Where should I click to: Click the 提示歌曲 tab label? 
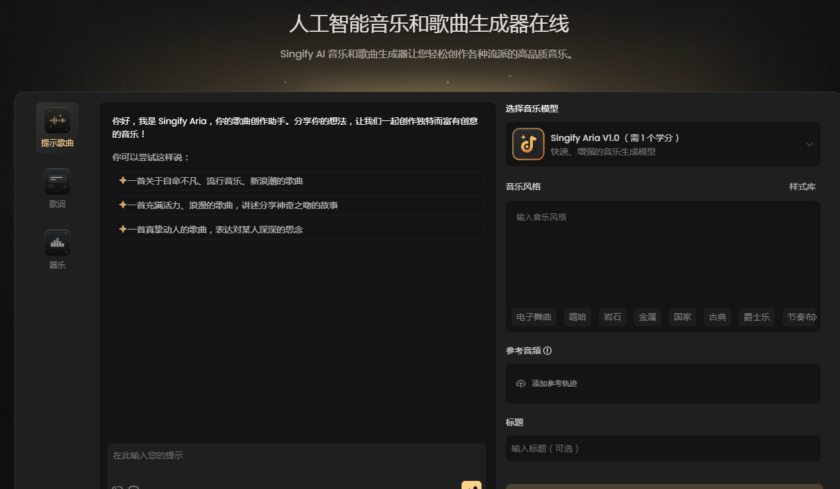[x=57, y=143]
